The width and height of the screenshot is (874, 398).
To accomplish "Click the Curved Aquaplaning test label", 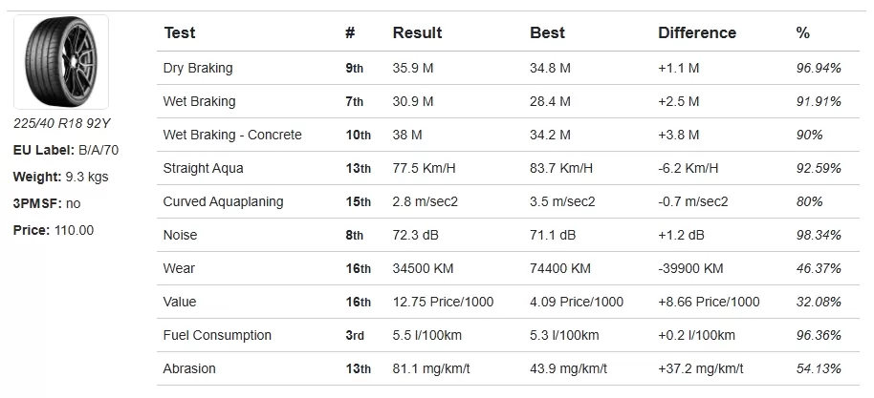I will pyautogui.click(x=223, y=202).
